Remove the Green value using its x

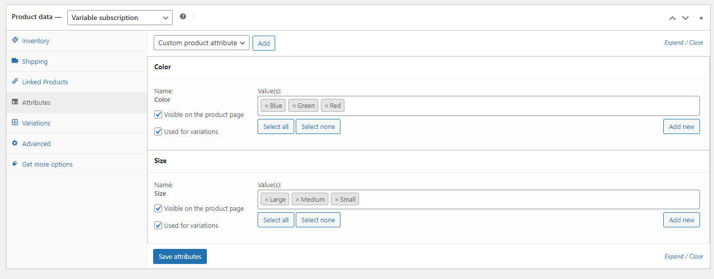point(294,106)
